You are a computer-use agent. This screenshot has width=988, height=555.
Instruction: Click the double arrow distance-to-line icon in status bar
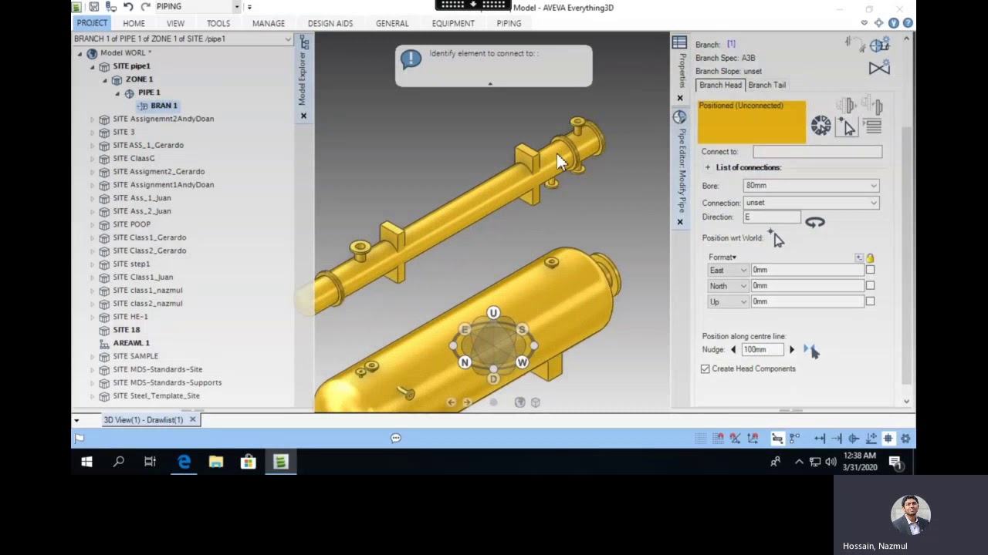coord(820,439)
